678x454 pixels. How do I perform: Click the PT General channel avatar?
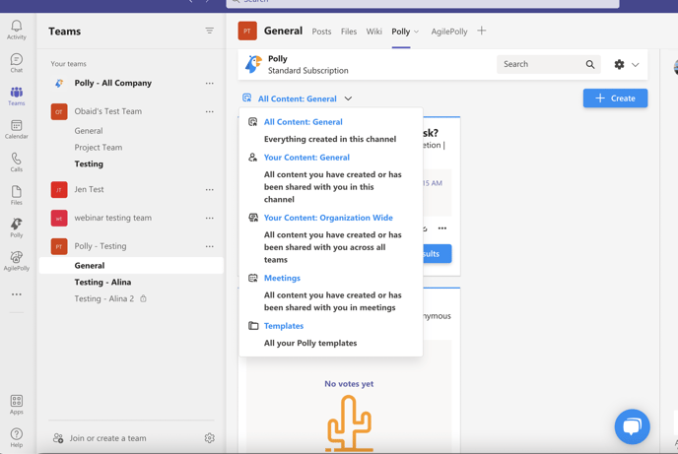(x=247, y=32)
